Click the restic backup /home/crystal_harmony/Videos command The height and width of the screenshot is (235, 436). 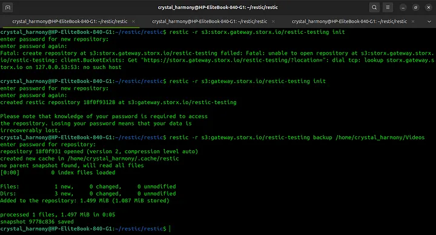pos(297,137)
